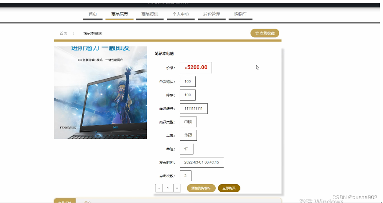383x203 pixels.
Task: Click the single-purchase limit value 100
Action: click(x=188, y=81)
